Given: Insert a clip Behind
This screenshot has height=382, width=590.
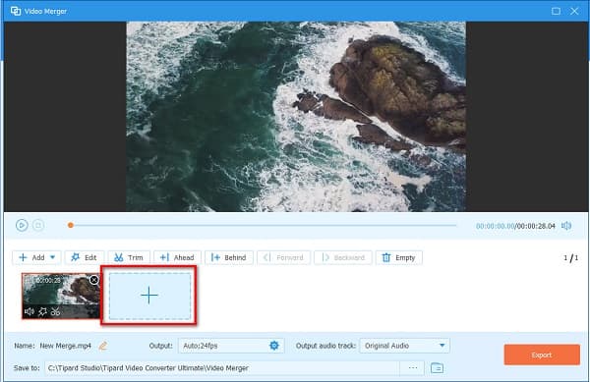Looking at the screenshot, I should pyautogui.click(x=229, y=257).
